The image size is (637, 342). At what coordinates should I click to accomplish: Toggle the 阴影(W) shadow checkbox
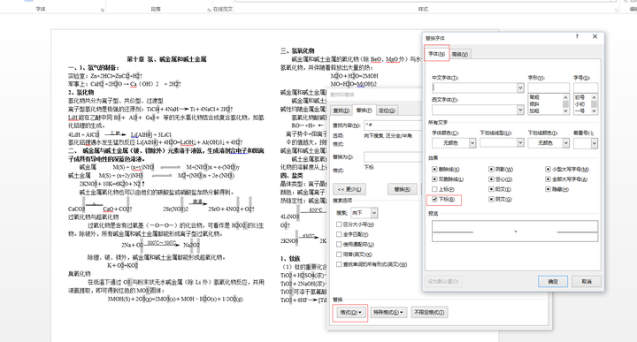(x=491, y=169)
